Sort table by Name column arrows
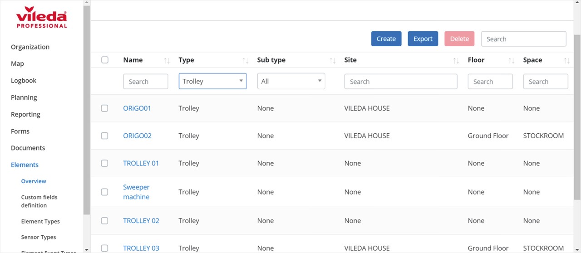The height and width of the screenshot is (253, 581). [167, 60]
